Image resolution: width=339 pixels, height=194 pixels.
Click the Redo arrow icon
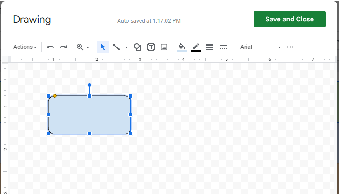coord(63,47)
